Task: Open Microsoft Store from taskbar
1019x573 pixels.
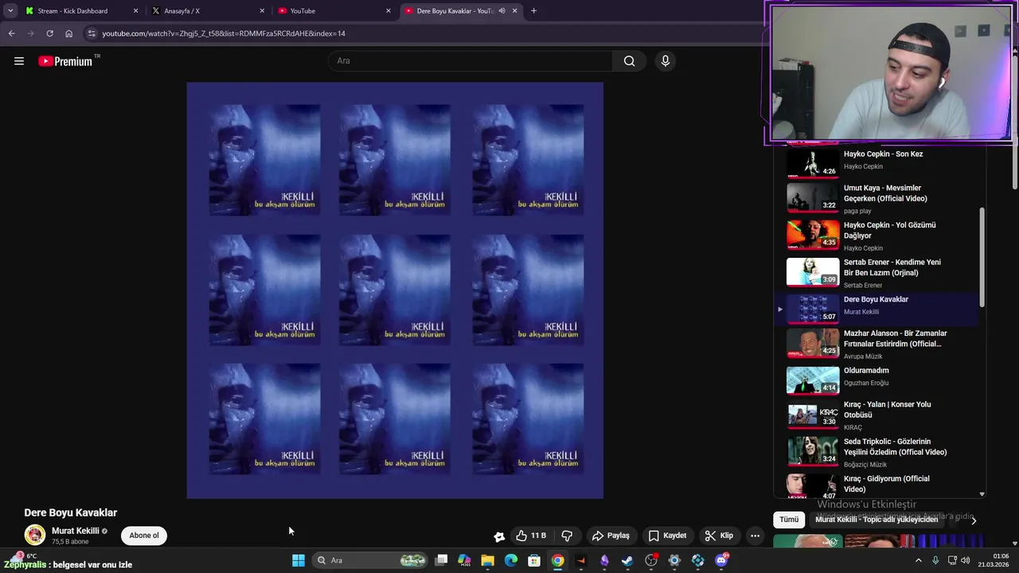Action: click(535, 560)
